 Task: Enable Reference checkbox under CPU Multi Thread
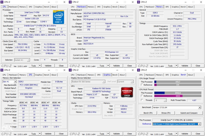[142, 96]
